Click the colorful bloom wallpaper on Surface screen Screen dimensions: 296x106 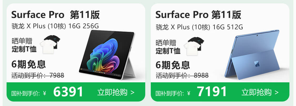click(x=104, y=54)
